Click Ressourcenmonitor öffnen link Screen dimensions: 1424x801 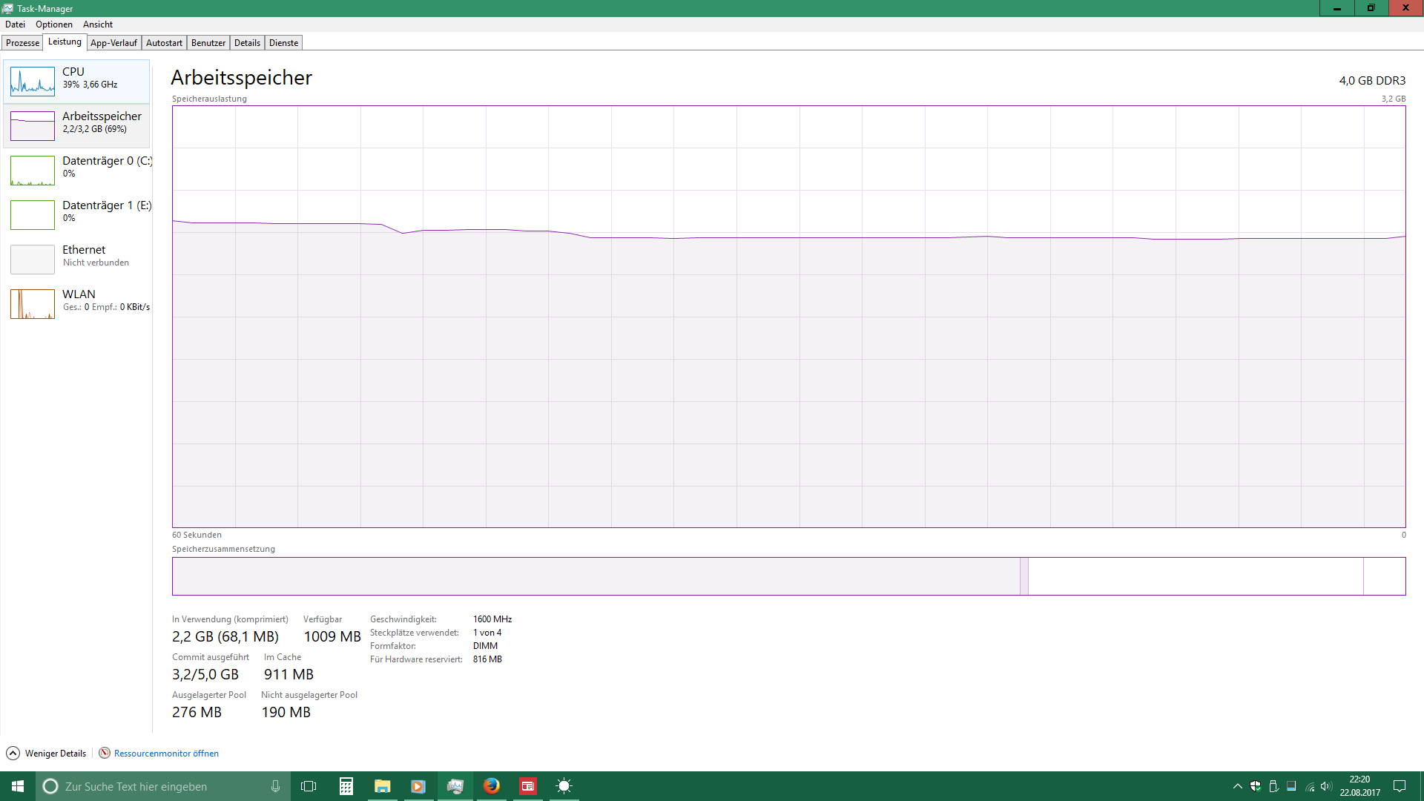pyautogui.click(x=166, y=753)
